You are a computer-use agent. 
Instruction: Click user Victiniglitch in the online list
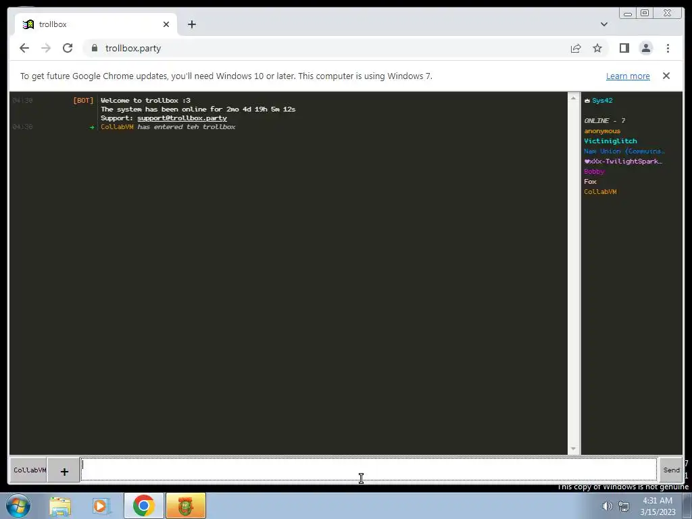click(610, 141)
